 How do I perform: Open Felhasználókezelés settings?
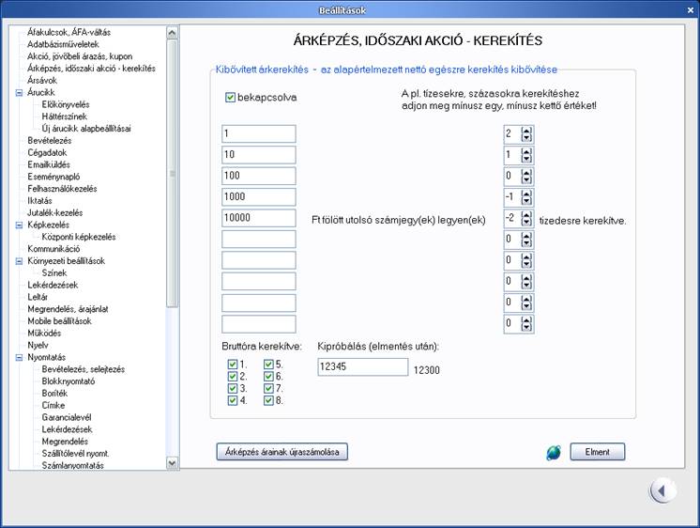click(x=62, y=189)
